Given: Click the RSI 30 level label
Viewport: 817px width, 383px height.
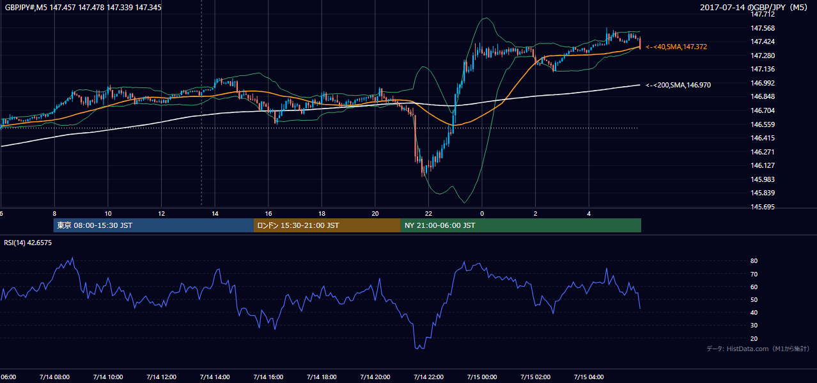Looking at the screenshot, I should point(754,326).
